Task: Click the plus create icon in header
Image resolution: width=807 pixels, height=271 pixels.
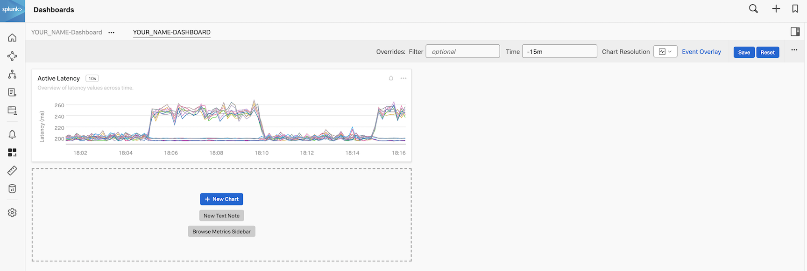Action: click(776, 9)
